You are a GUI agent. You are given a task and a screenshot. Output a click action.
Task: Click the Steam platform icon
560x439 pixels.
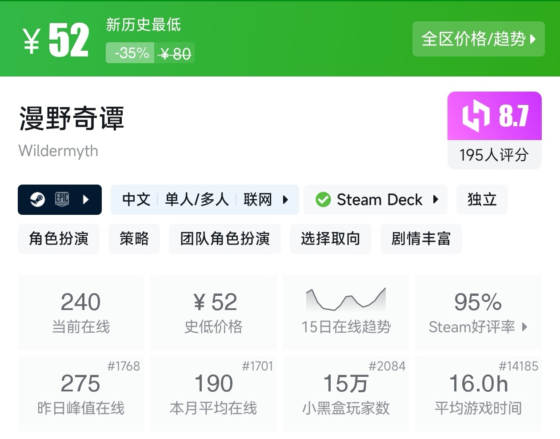tap(37, 200)
